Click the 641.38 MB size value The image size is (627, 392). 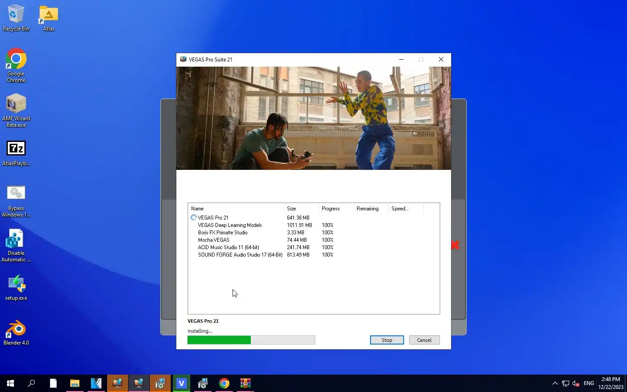click(x=298, y=218)
